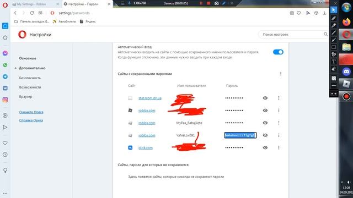This screenshot has width=353, height=198.
Task: Open sidebar history clock icon
Action: (5, 155)
